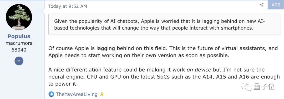This screenshot has height=99, width=284.
Task: Click the 'Of course Apple is lagging' paragraph
Action: tap(163, 52)
